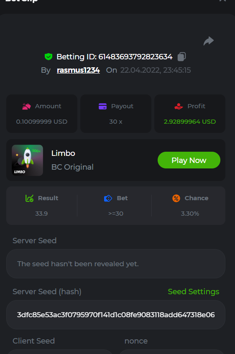Open Seed Settings
Image resolution: width=235 pixels, height=354 pixels.
(194, 291)
